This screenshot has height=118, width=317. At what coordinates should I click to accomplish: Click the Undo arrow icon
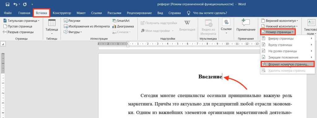coord(15,4)
